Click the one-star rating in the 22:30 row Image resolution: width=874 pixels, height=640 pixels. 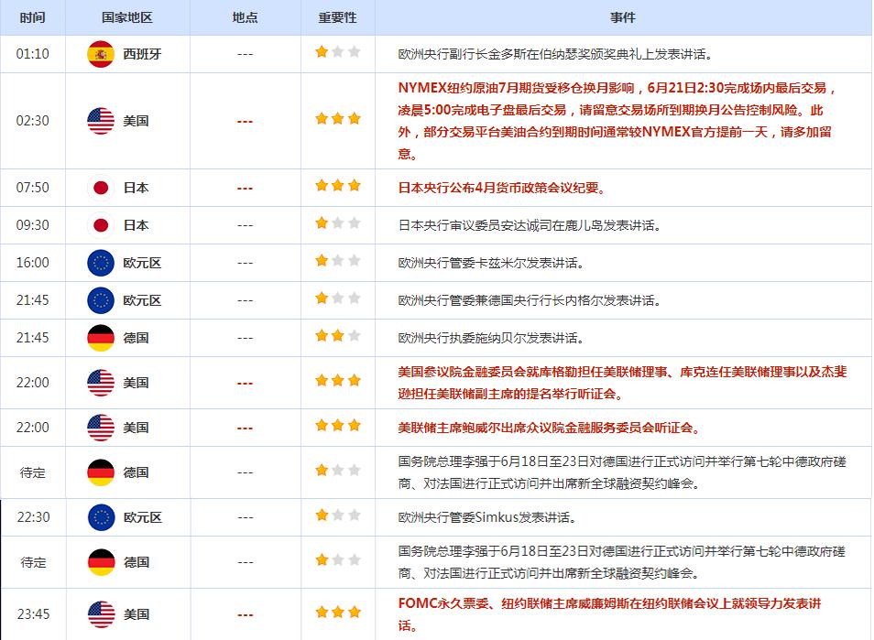coord(338,515)
